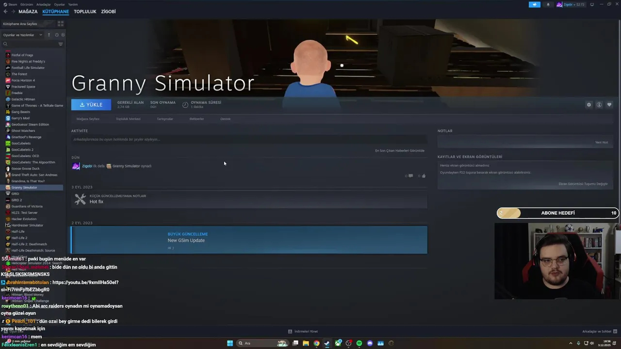Open Spotify from the taskbar
This screenshot has width=621, height=349.
359,343
